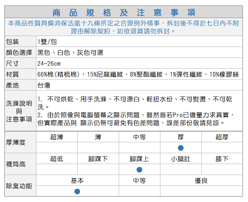Screen dimensions: 248x202
Task: Click the 1雙/包 packaging value
Action: click(x=47, y=42)
